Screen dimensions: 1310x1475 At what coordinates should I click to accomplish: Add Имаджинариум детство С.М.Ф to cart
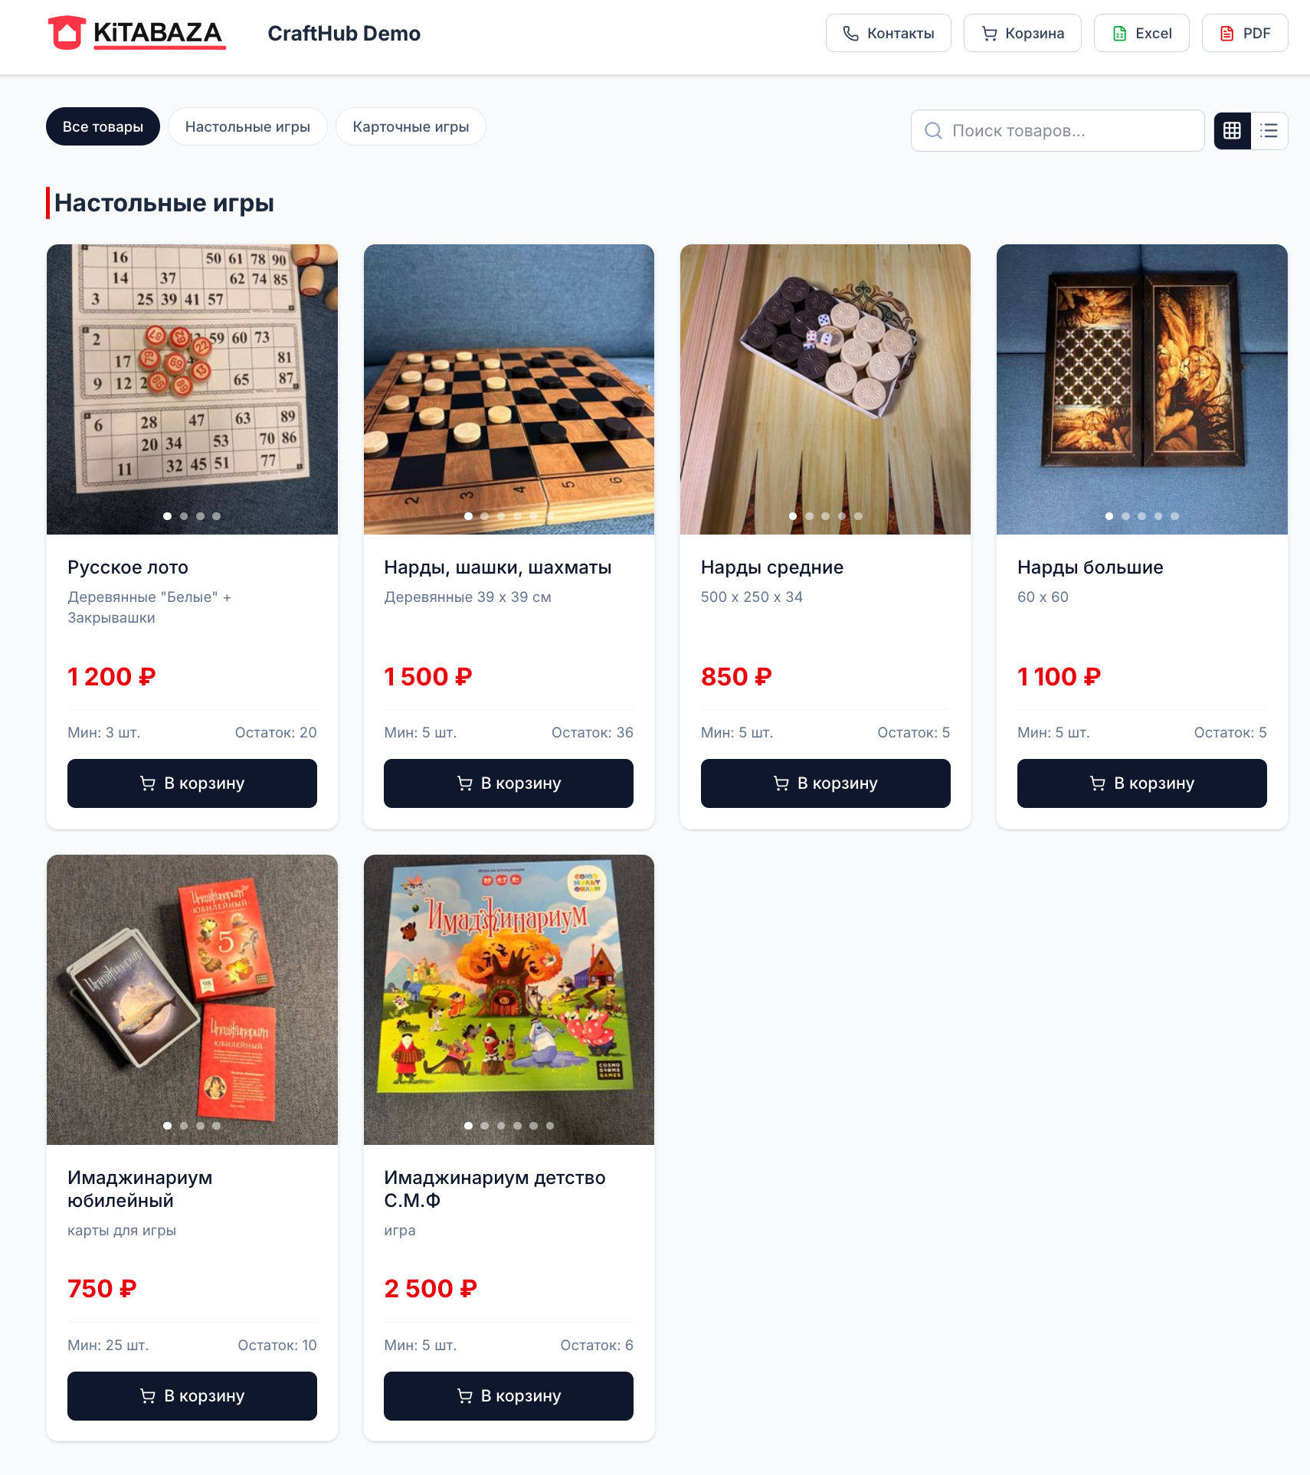pyautogui.click(x=509, y=1396)
